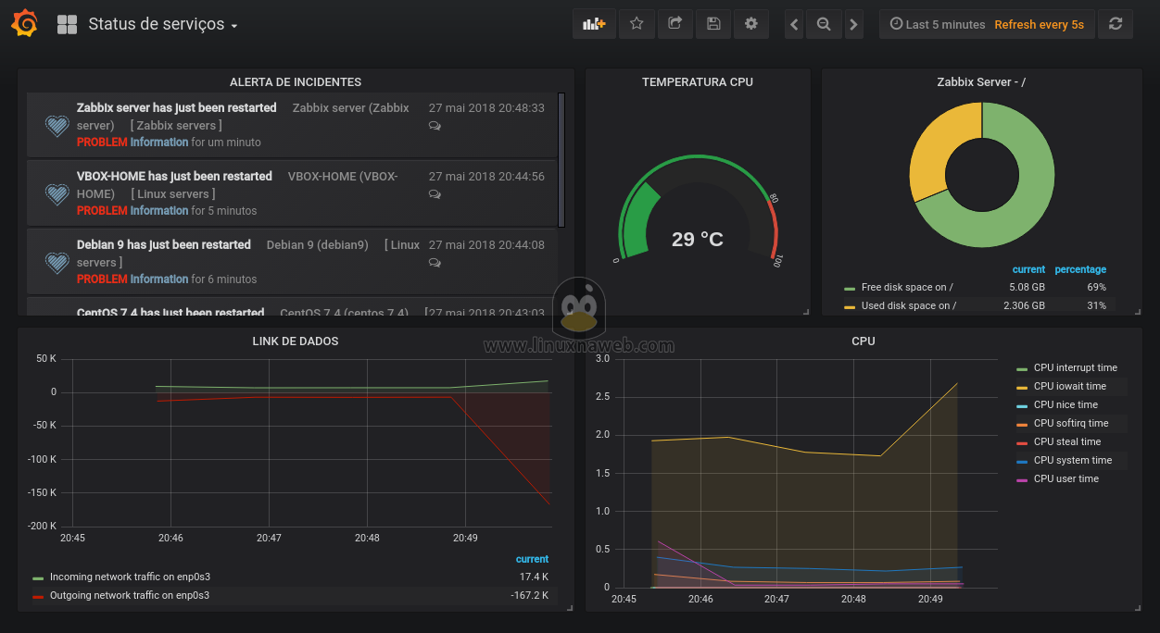The width and height of the screenshot is (1160, 633).
Task: Toggle CPU steal time series
Action: coord(1067,442)
